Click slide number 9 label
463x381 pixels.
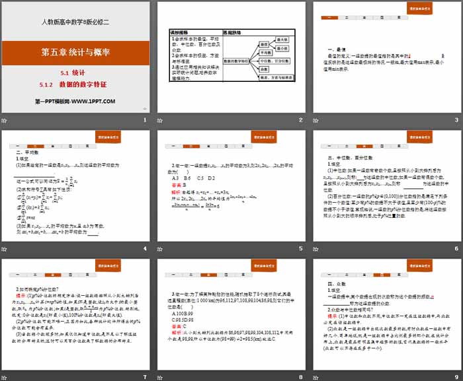click(456, 377)
